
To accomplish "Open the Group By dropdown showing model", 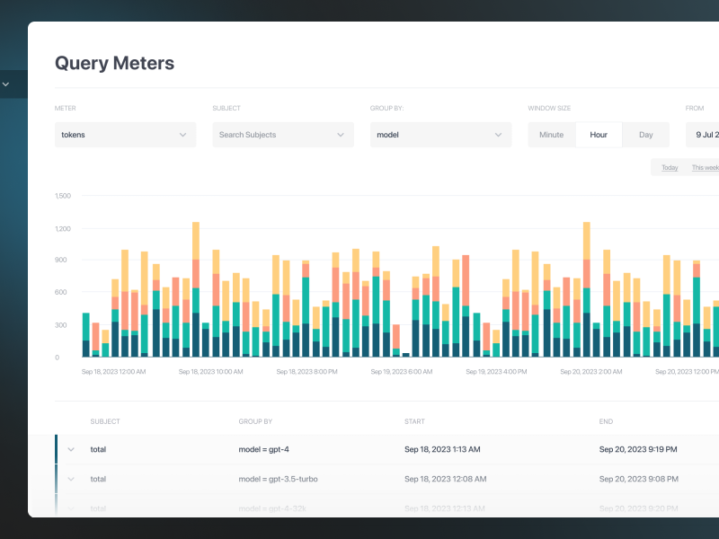I will click(440, 135).
